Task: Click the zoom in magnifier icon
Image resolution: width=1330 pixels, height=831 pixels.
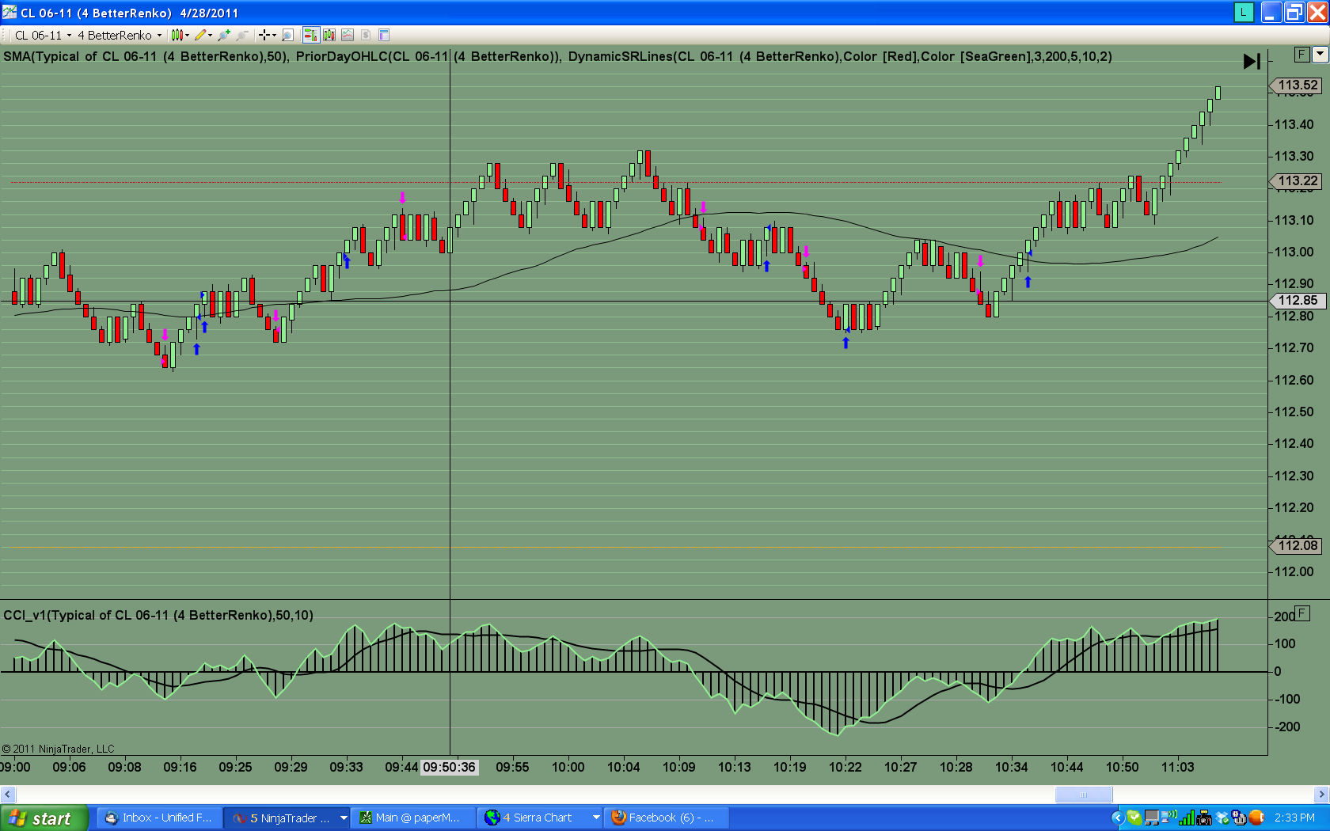Action: [x=224, y=35]
